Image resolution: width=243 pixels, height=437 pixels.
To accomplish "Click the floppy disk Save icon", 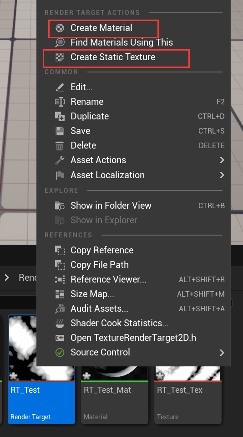I will pyautogui.click(x=60, y=131).
